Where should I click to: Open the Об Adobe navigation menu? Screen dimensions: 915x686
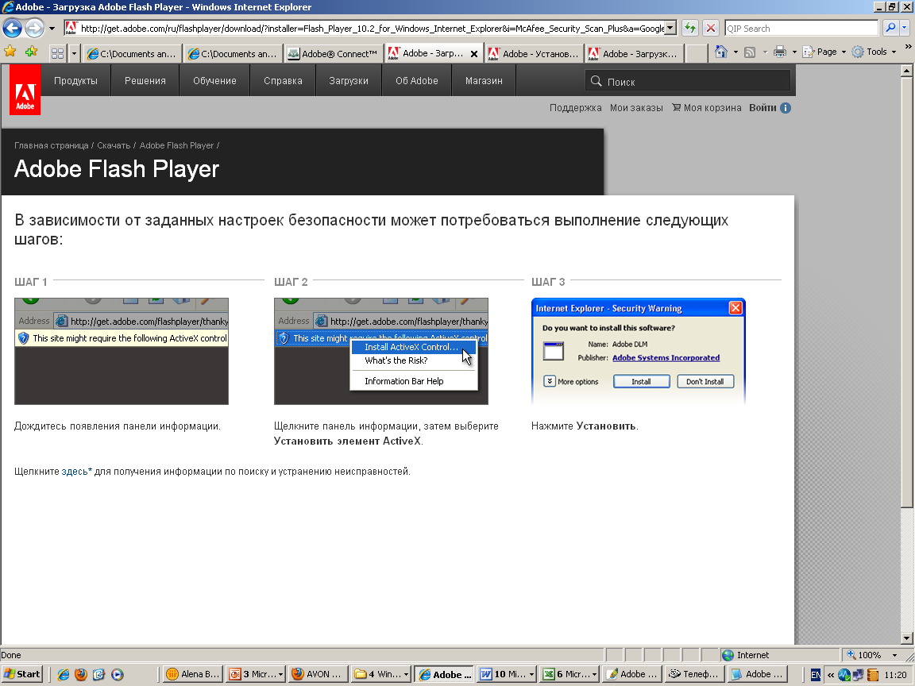click(x=417, y=80)
